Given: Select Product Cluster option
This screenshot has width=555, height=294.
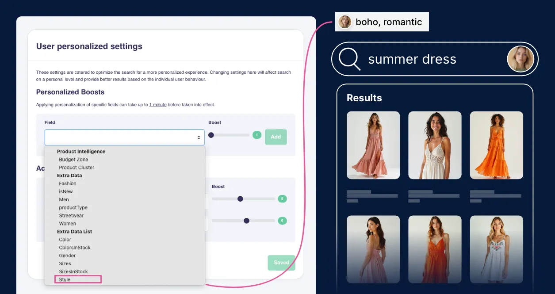Looking at the screenshot, I should click(x=77, y=168).
